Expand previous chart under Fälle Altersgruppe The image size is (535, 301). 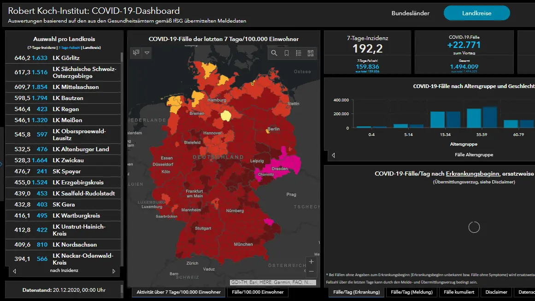tap(333, 155)
